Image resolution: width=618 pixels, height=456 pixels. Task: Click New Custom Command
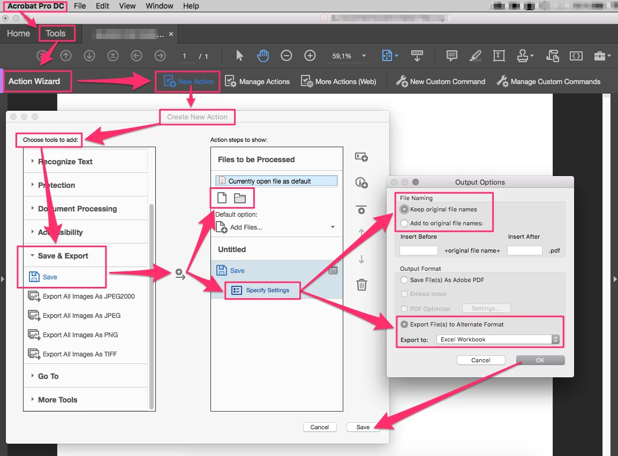click(x=441, y=81)
